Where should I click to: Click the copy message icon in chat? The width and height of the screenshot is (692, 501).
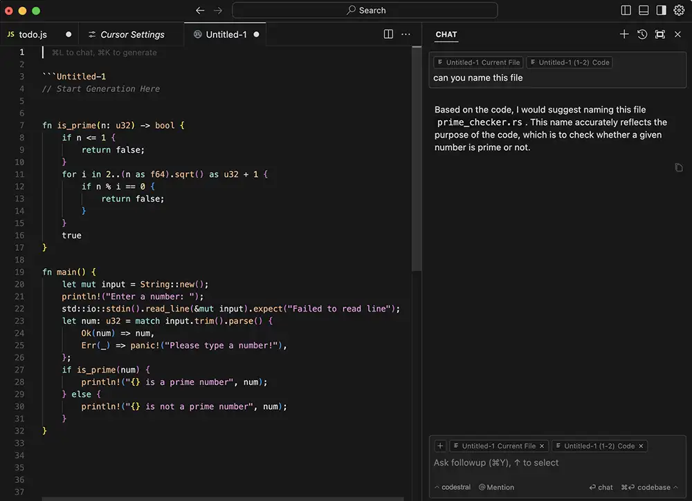click(679, 167)
